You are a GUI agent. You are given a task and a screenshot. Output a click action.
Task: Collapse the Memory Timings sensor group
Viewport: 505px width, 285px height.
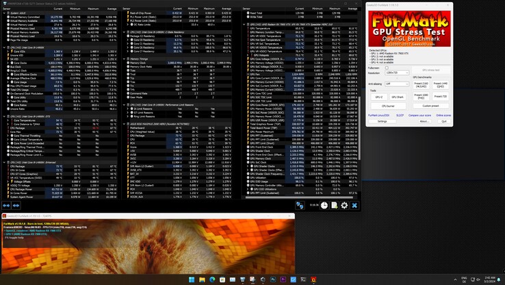pyautogui.click(x=126, y=58)
